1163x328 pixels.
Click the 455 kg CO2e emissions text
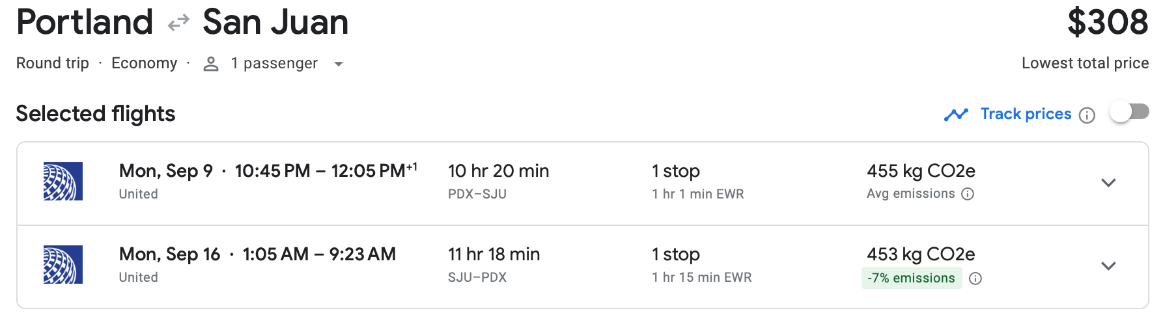pos(921,171)
